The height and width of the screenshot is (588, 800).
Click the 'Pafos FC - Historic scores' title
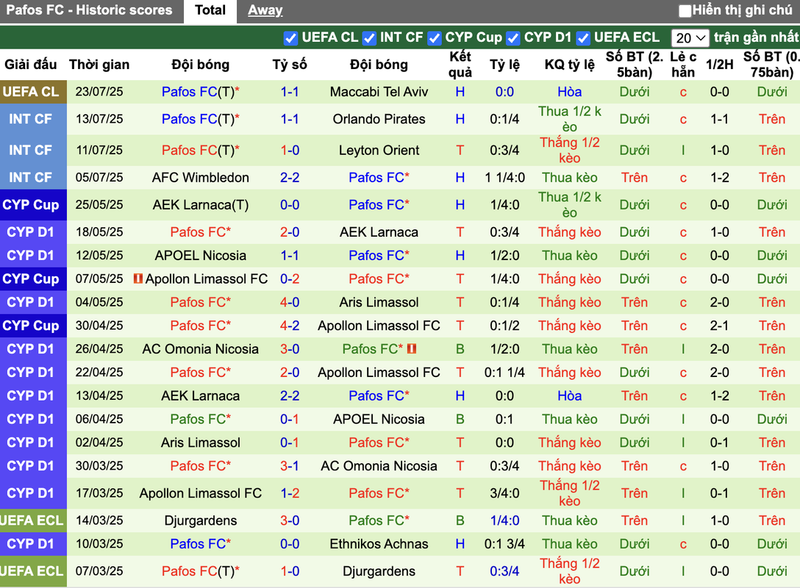pyautogui.click(x=89, y=10)
